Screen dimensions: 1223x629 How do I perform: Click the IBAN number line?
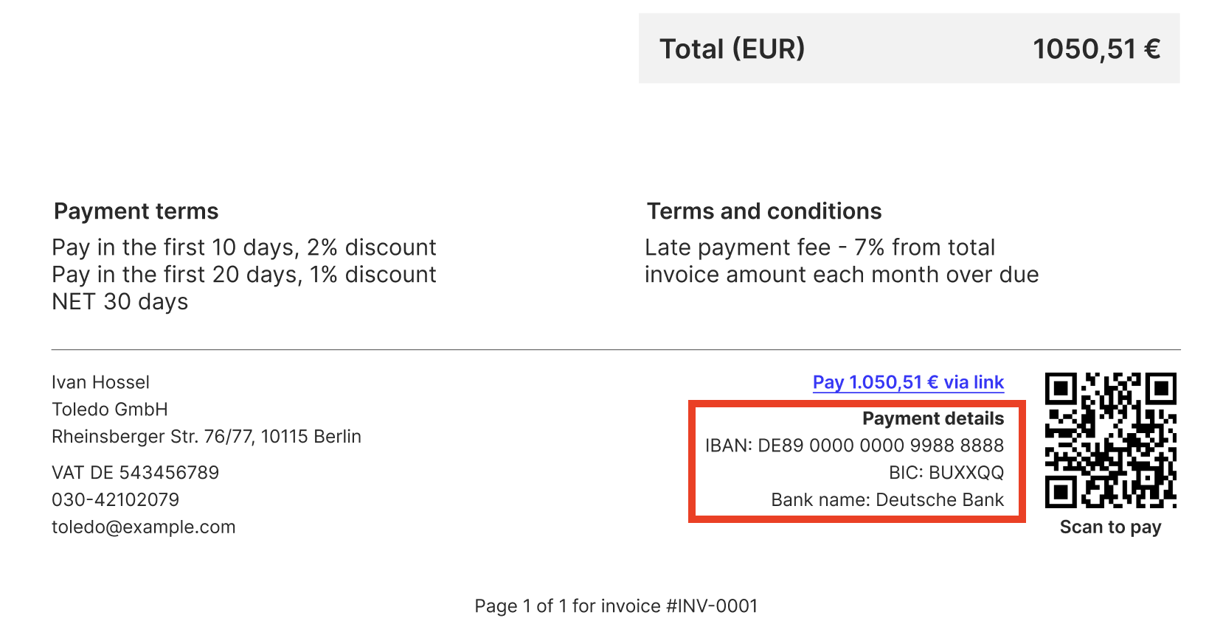click(854, 446)
